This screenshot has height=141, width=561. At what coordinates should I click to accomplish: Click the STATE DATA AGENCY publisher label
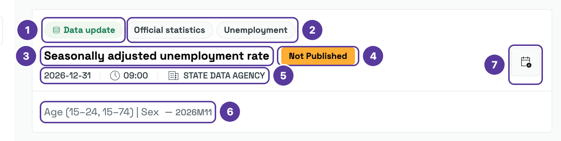point(224,76)
